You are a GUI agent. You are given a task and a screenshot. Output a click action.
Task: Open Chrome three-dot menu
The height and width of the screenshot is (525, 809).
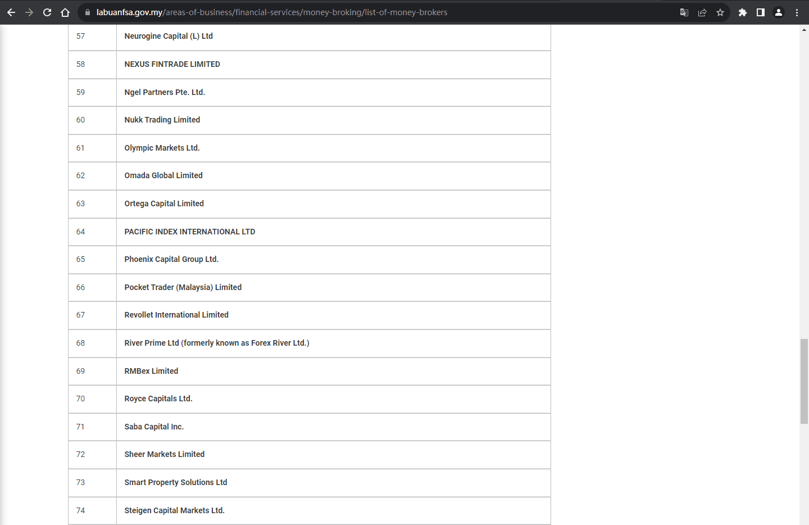point(797,12)
